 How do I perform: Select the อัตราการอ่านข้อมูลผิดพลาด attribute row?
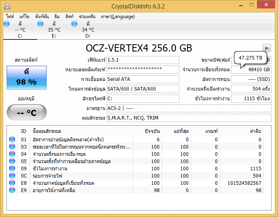tap(135, 139)
